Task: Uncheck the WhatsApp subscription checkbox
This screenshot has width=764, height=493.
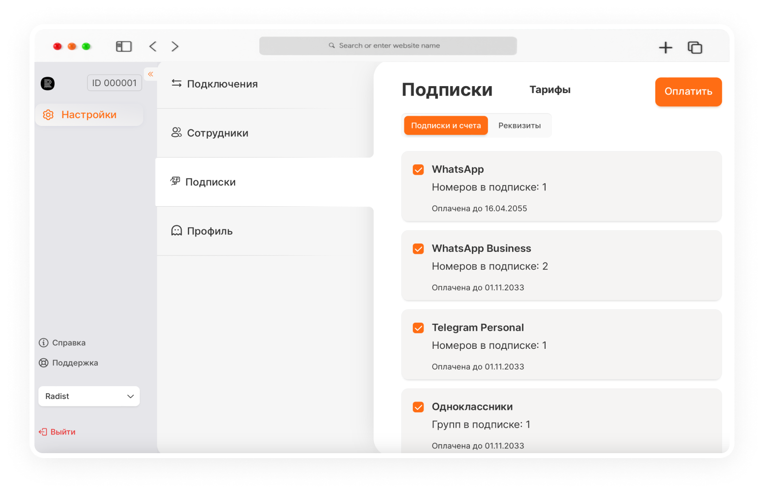Action: [418, 170]
